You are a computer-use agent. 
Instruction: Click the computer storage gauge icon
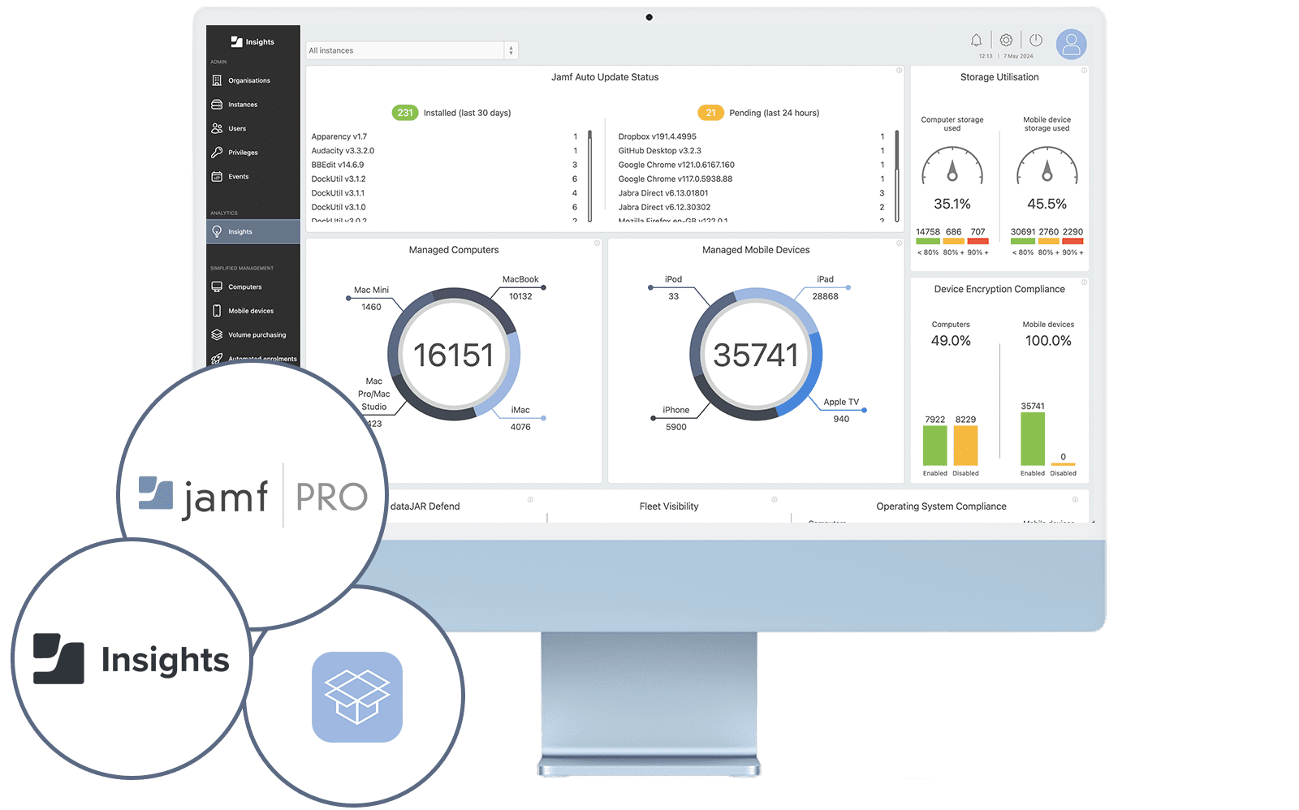click(x=952, y=165)
